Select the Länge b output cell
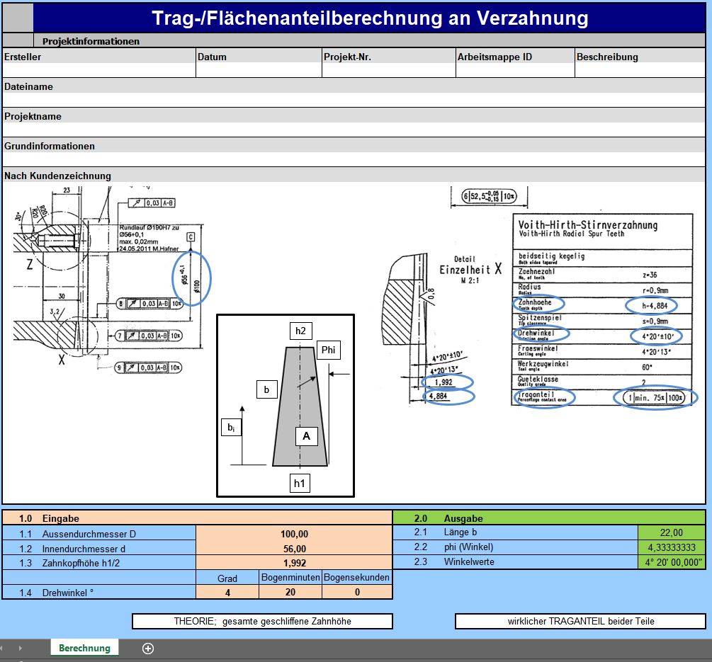 pos(671,533)
